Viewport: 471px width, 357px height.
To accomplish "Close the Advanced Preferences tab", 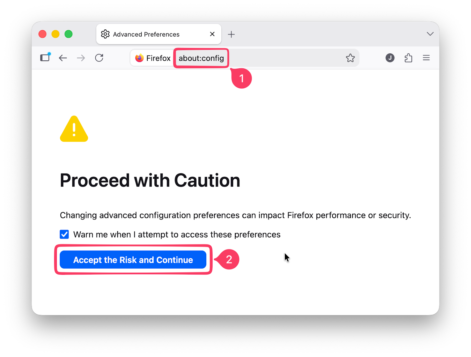I will 212,34.
